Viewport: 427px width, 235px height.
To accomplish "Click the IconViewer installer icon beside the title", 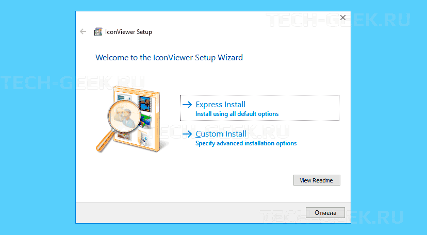I will (98, 32).
